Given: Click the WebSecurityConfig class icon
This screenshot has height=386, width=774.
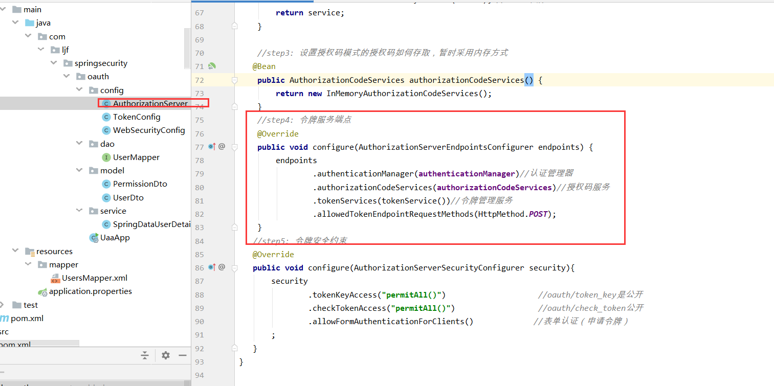Looking at the screenshot, I should point(106,130).
